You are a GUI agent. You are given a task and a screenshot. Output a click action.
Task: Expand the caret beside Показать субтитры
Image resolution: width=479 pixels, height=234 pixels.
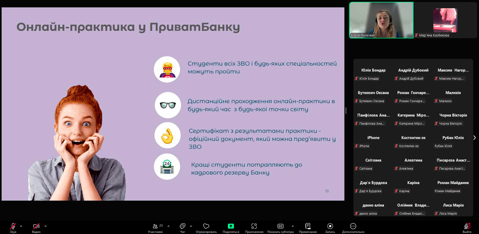point(293,226)
